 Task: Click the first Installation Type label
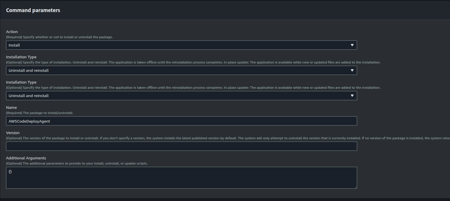pos(21,57)
